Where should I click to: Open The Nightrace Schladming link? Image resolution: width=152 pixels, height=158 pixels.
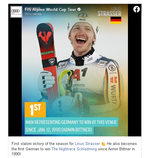(x=74, y=149)
